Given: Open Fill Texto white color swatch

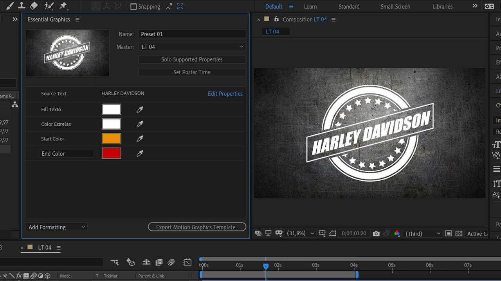Looking at the screenshot, I should click(x=112, y=109).
